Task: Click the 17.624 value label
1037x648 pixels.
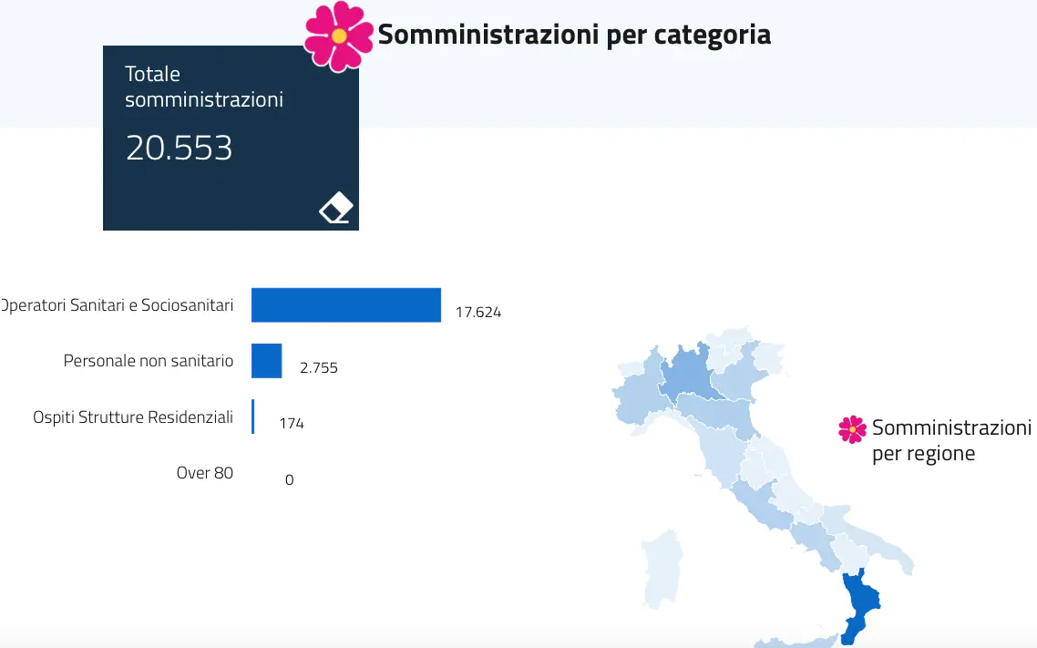Action: (x=478, y=312)
